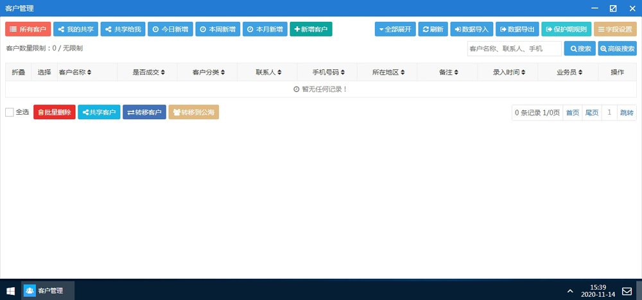Open Windows Start menu on taskbar
Image resolution: width=642 pixels, height=300 pixels.
(10, 290)
